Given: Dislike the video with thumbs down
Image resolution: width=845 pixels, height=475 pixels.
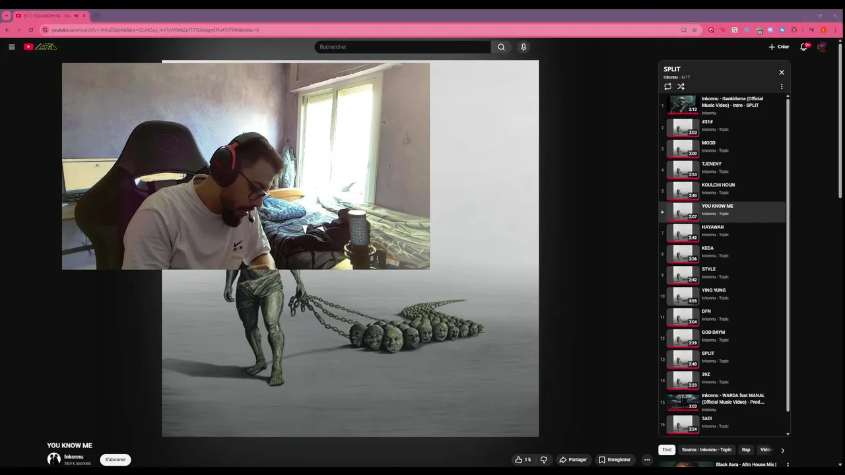Looking at the screenshot, I should (544, 460).
